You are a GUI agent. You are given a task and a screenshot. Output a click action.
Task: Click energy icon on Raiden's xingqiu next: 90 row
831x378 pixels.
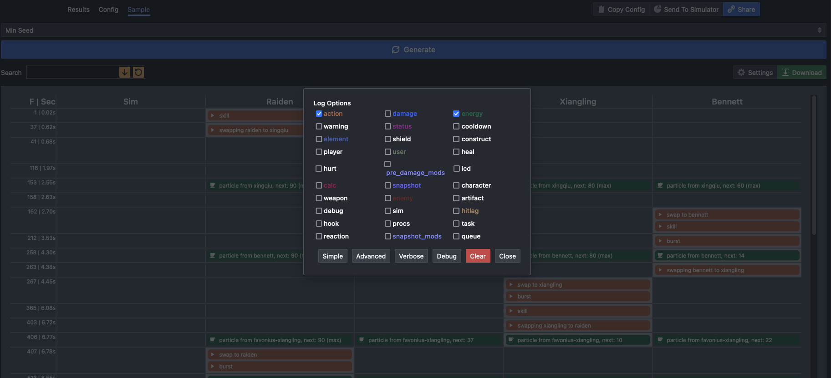(213, 185)
